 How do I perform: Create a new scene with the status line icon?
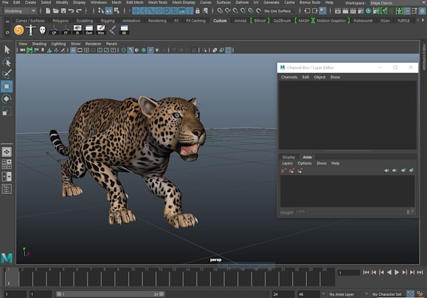(x=48, y=11)
